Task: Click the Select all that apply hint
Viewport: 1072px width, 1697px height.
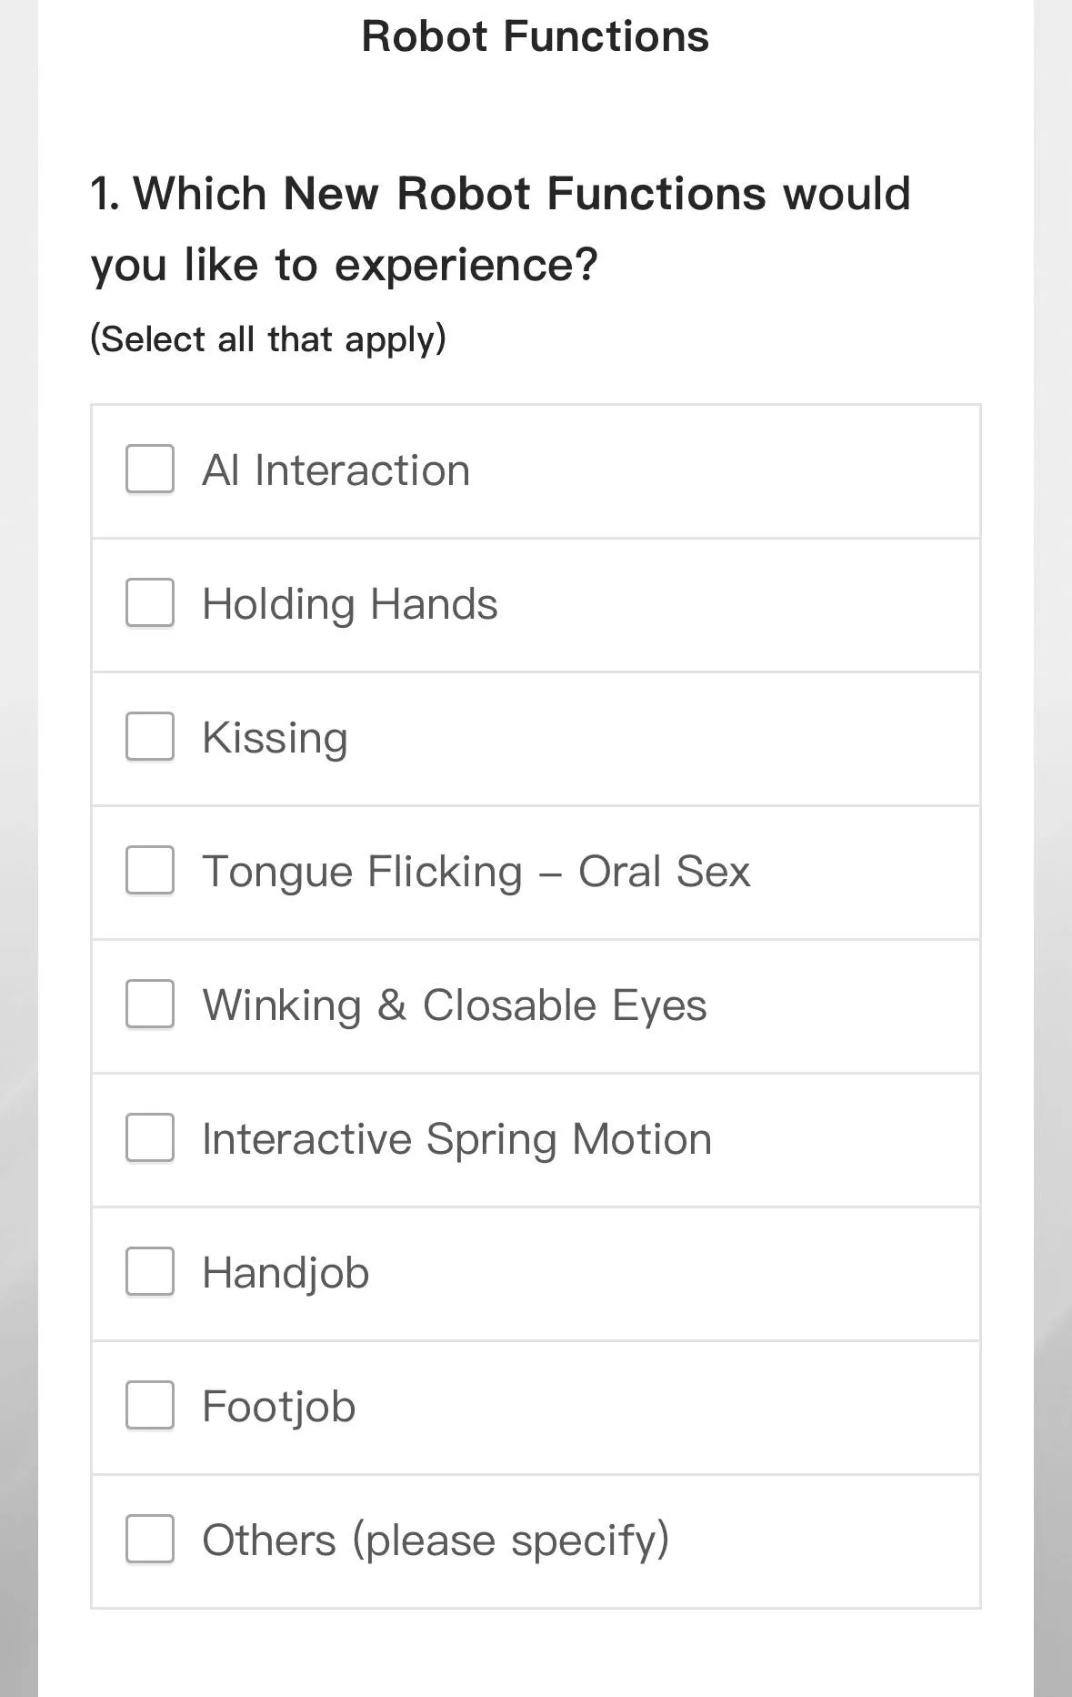Action: [268, 339]
